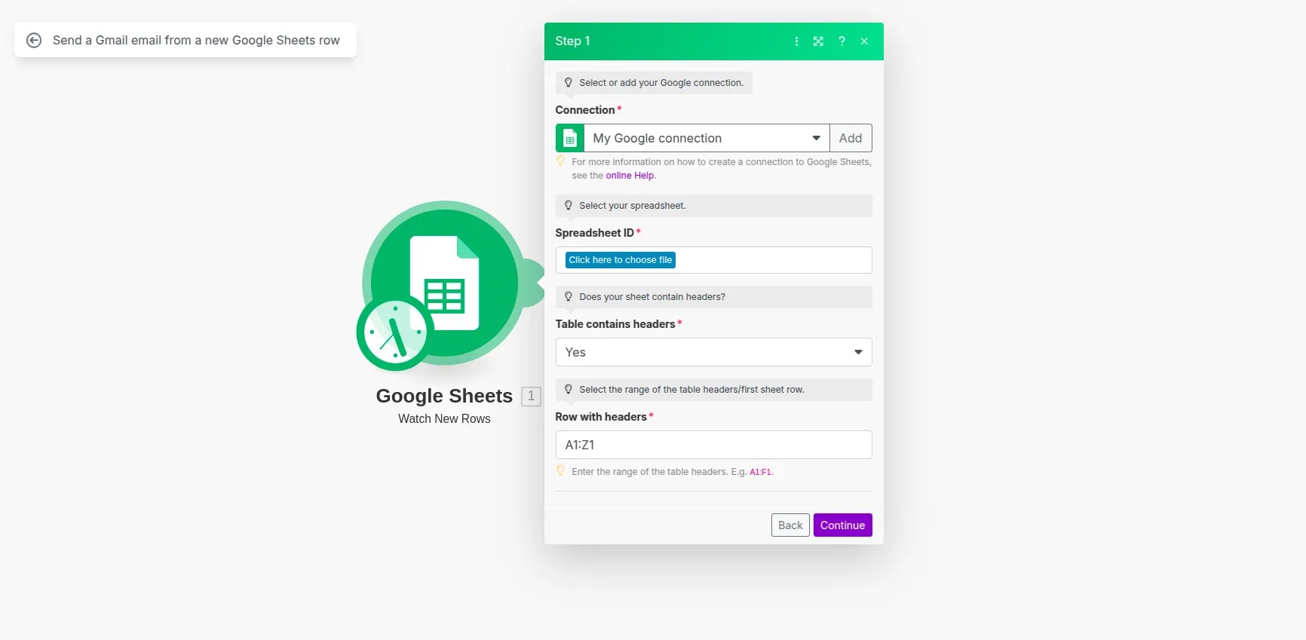Screen dimensions: 1306x640
Task: Open the My Google connection dropdown
Action: coord(707,139)
